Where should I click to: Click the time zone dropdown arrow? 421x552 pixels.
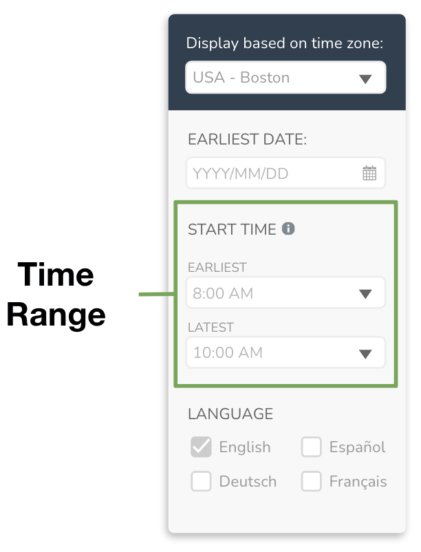coord(365,78)
